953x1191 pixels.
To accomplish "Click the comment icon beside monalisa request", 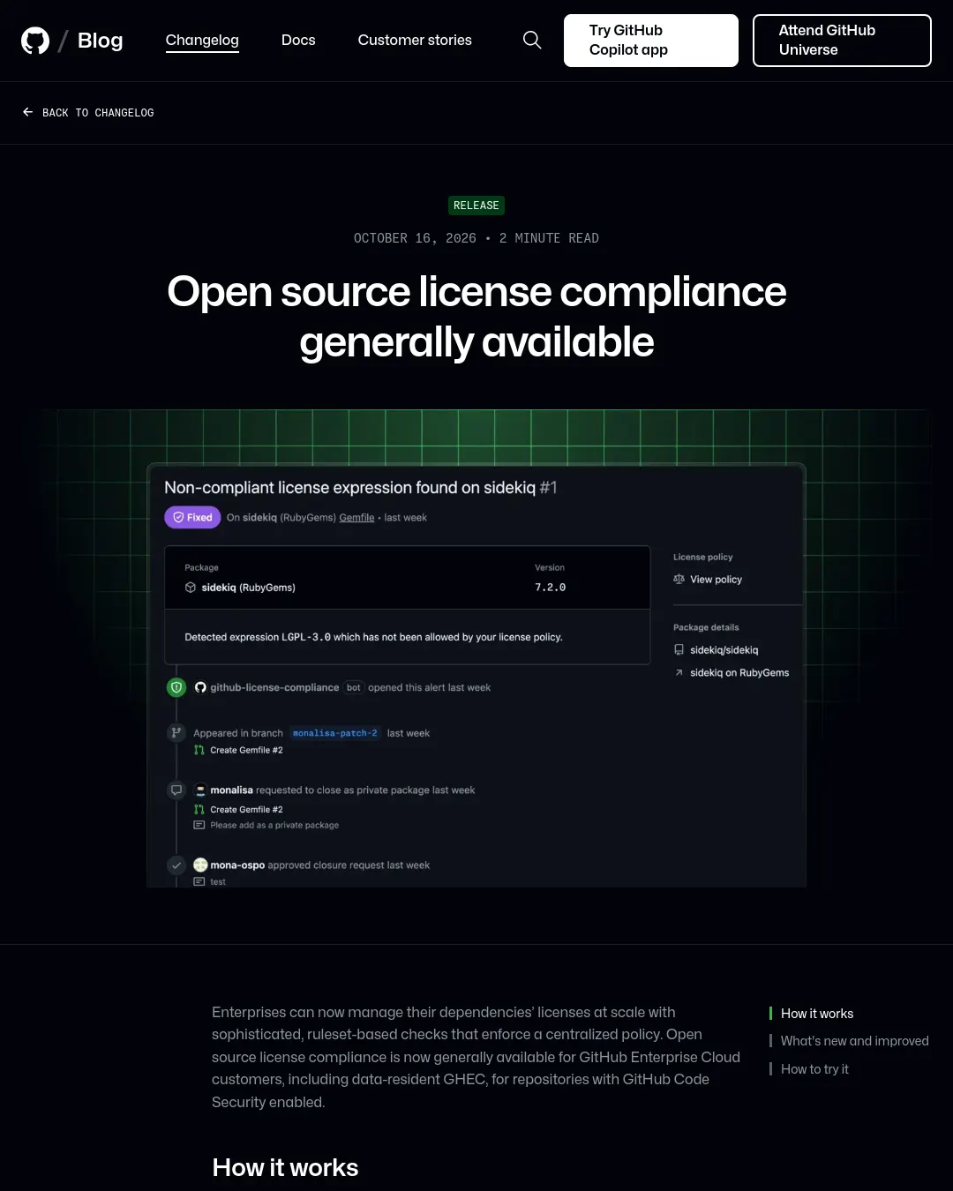I will [176, 790].
